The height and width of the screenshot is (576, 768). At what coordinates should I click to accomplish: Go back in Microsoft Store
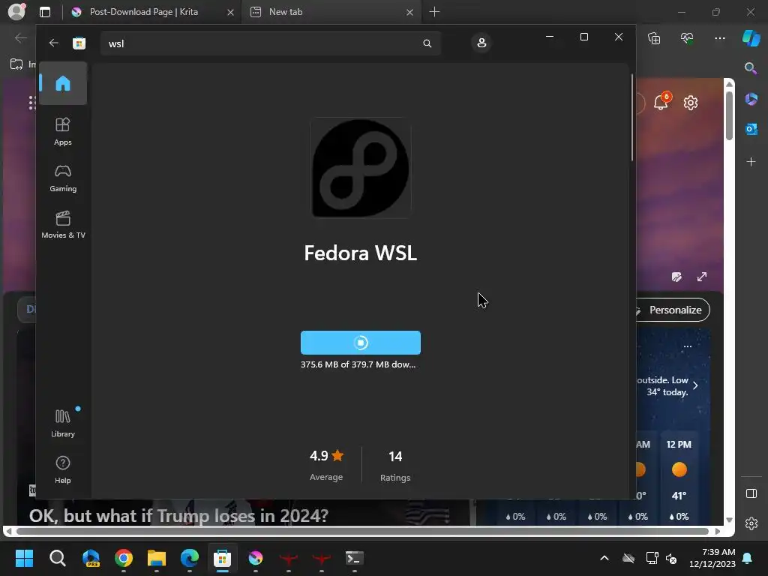53,43
